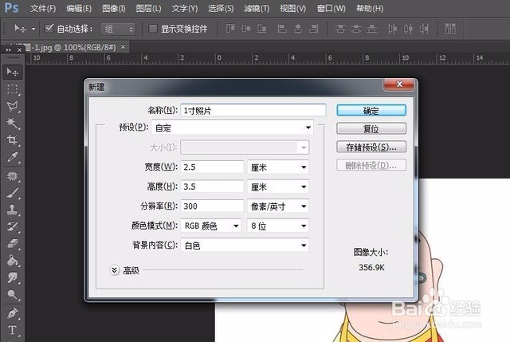Open the 编辑(E) menu
Screen dimensions: 510x342
point(79,8)
